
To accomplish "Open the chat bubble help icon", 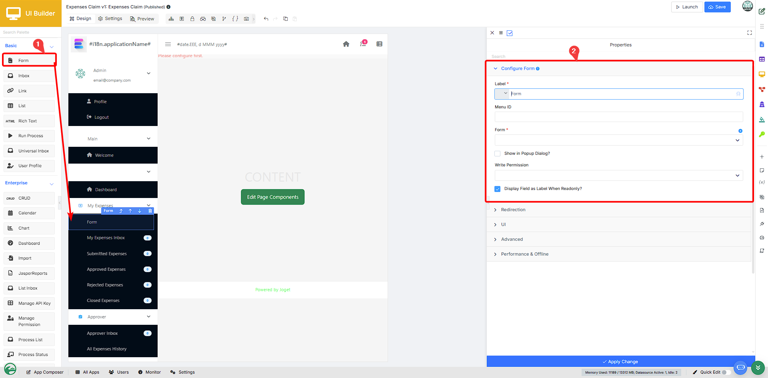I will pyautogui.click(x=740, y=367).
